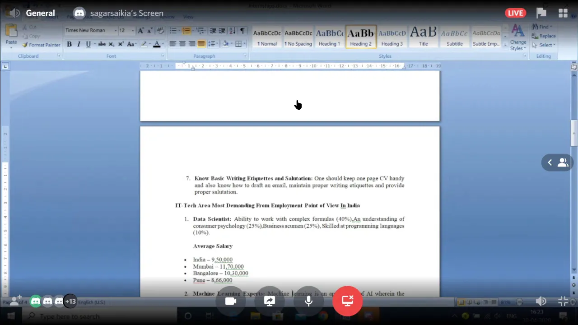Open the Find dropdown in Editing
This screenshot has width=578, height=325.
click(542, 27)
